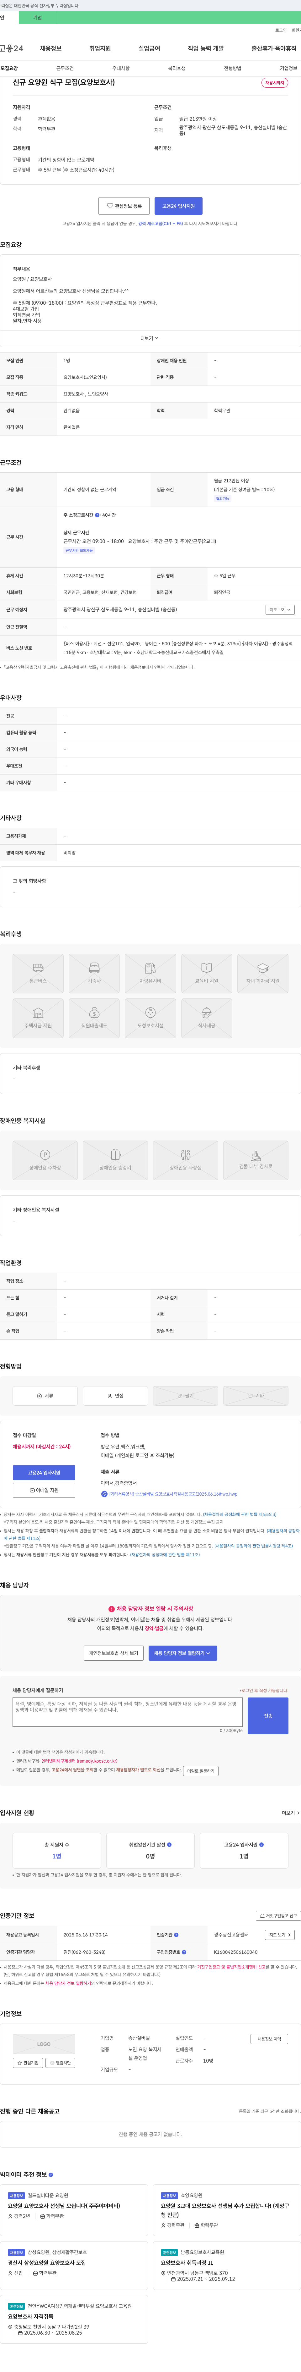Click the 채용정보 이력 button
Screen dimensions: 301x2372
point(270,2039)
